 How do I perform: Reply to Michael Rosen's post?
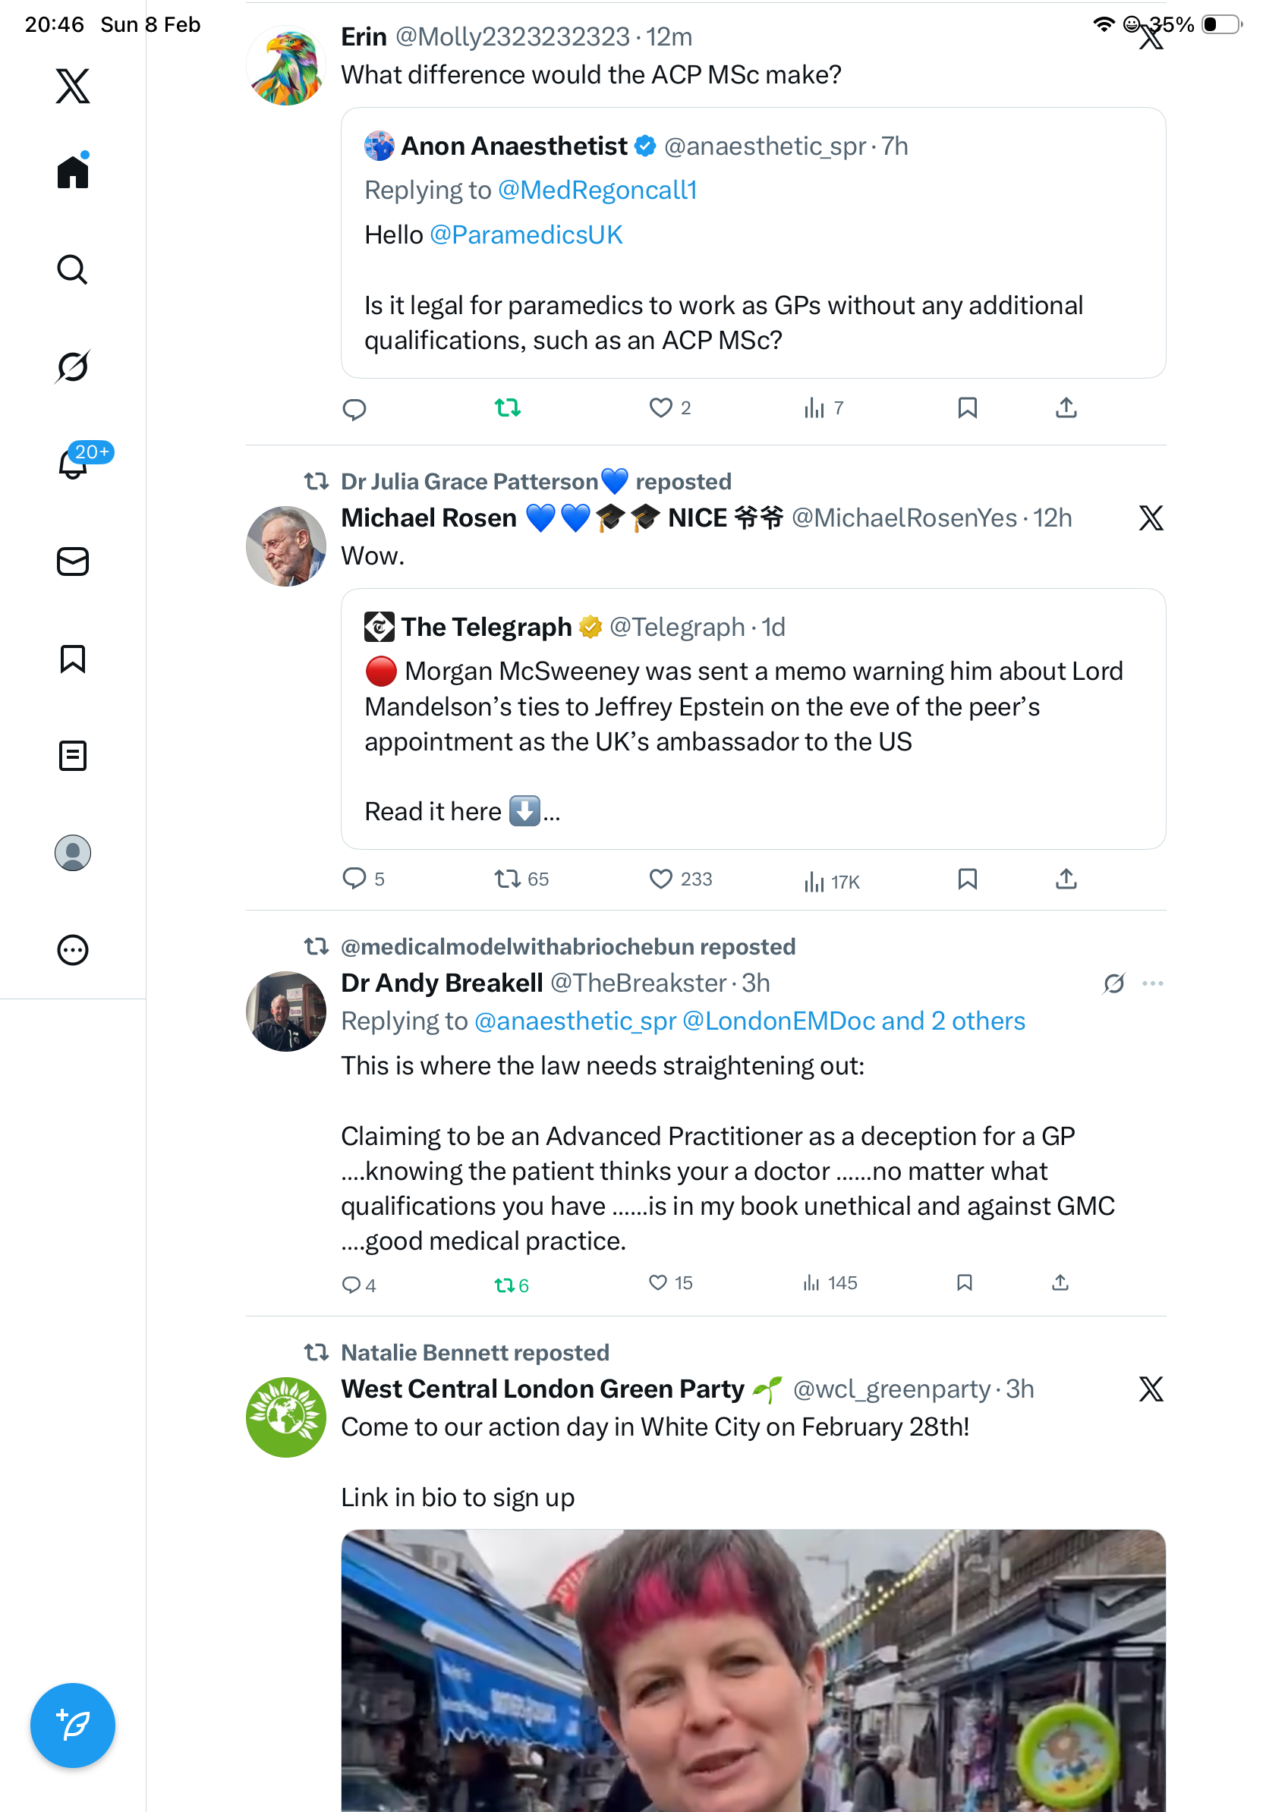354,879
